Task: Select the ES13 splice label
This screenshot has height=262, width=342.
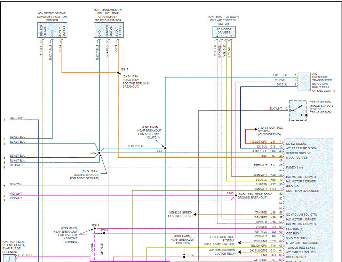Action: pos(96,225)
